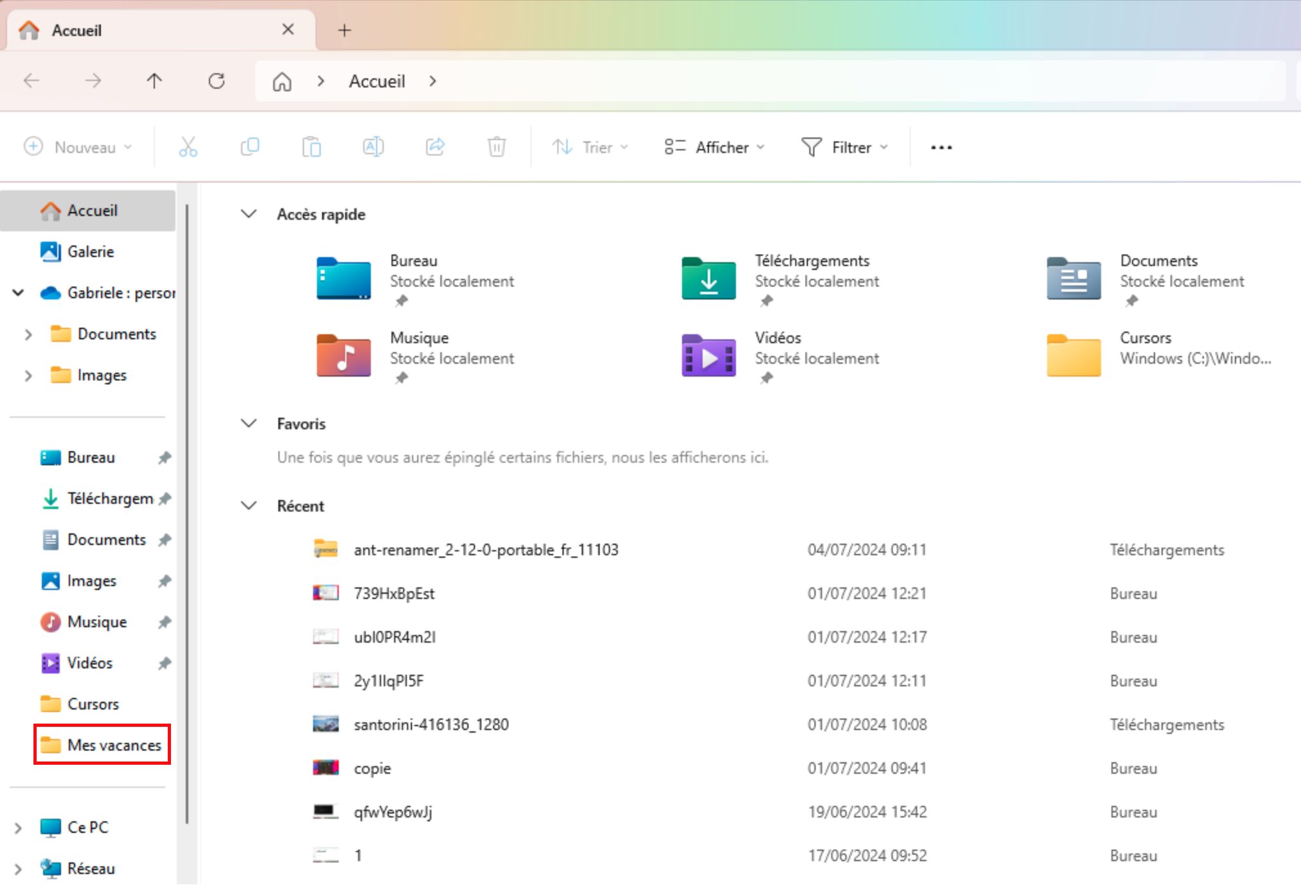The height and width of the screenshot is (892, 1301).
Task: Open the Documents folder in Accès rapide
Action: (1145, 279)
